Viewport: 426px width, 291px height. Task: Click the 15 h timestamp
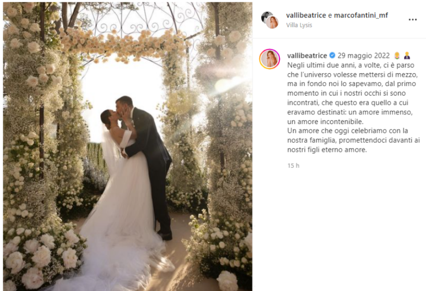tap(294, 165)
